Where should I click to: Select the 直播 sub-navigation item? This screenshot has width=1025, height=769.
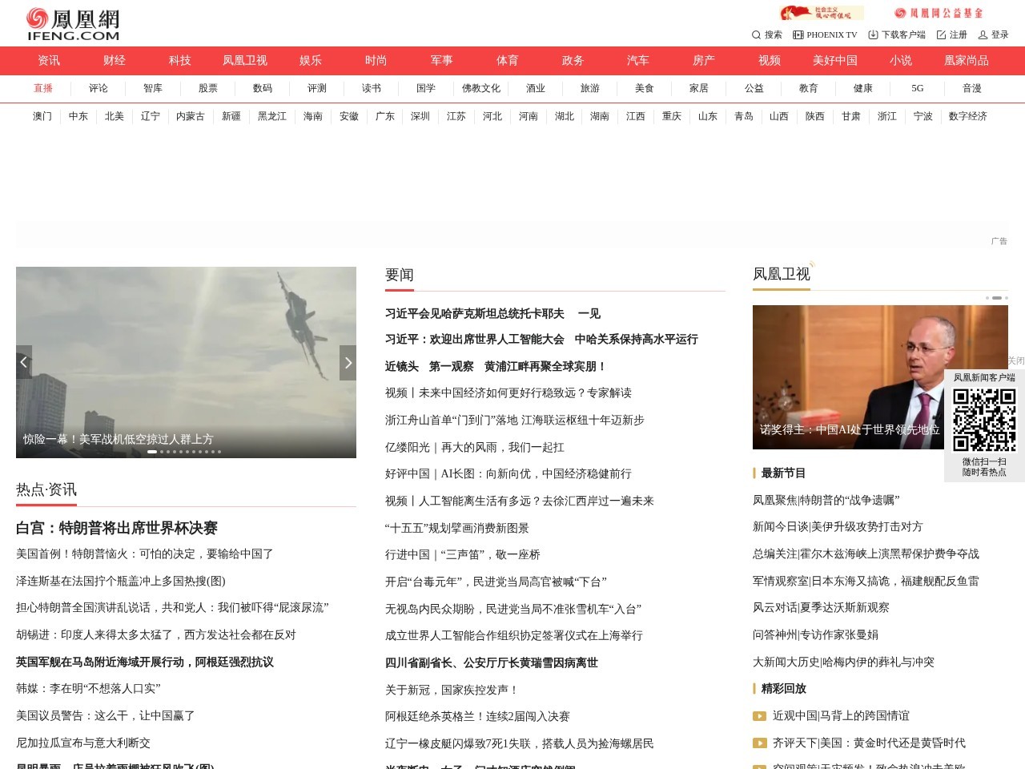43,88
